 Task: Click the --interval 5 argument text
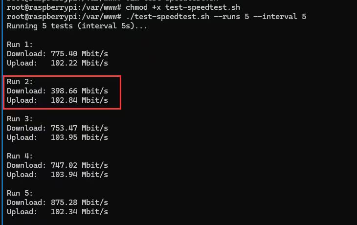280,17
